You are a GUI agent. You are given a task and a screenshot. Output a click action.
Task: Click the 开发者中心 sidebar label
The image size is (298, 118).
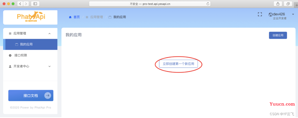21,66
